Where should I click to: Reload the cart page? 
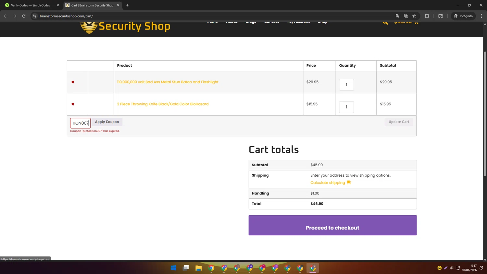pos(24,16)
